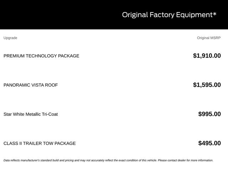Click the disclaimer text about manufacturer's data
The width and height of the screenshot is (228, 171).
108,160
